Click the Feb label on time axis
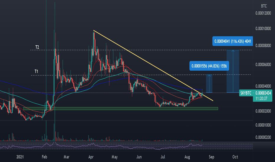Viewport: 275px width, 162px height. click(x=44, y=157)
